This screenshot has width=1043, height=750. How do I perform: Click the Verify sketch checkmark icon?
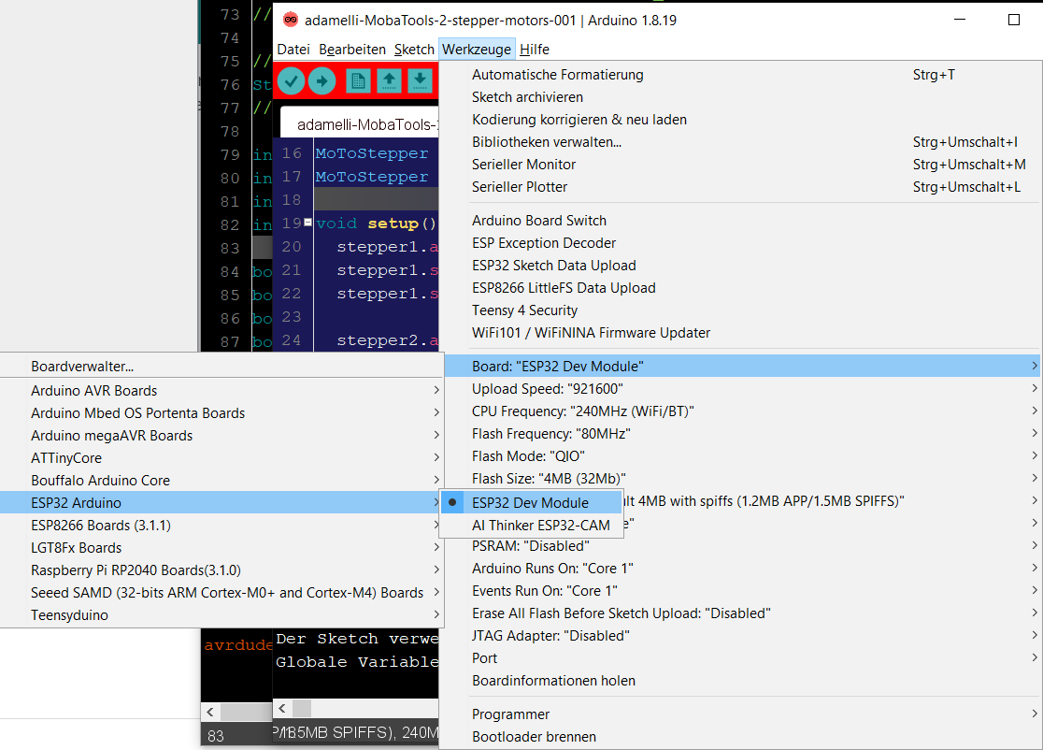point(291,81)
